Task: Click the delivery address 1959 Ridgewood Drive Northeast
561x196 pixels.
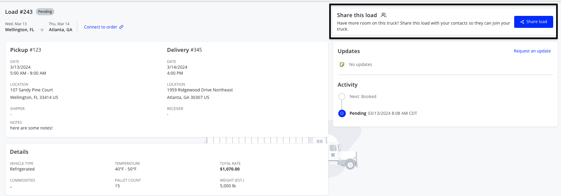Action: pyautogui.click(x=200, y=90)
